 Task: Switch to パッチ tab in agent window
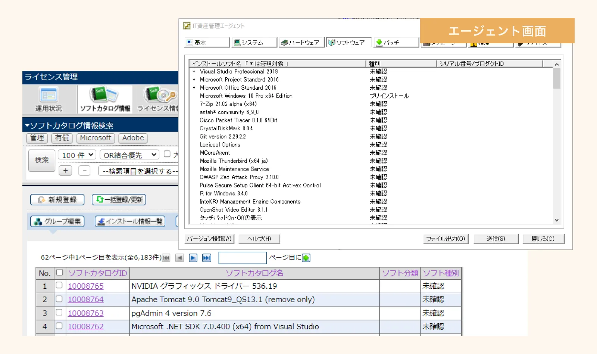click(396, 43)
